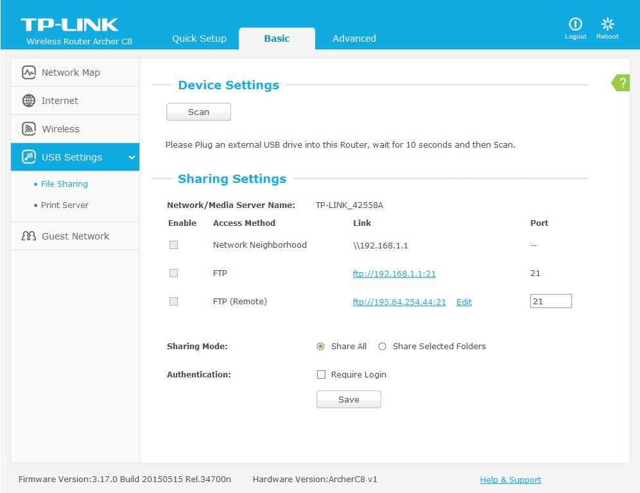This screenshot has width=640, height=493.
Task: Open the green help question mark
Action: tap(621, 83)
